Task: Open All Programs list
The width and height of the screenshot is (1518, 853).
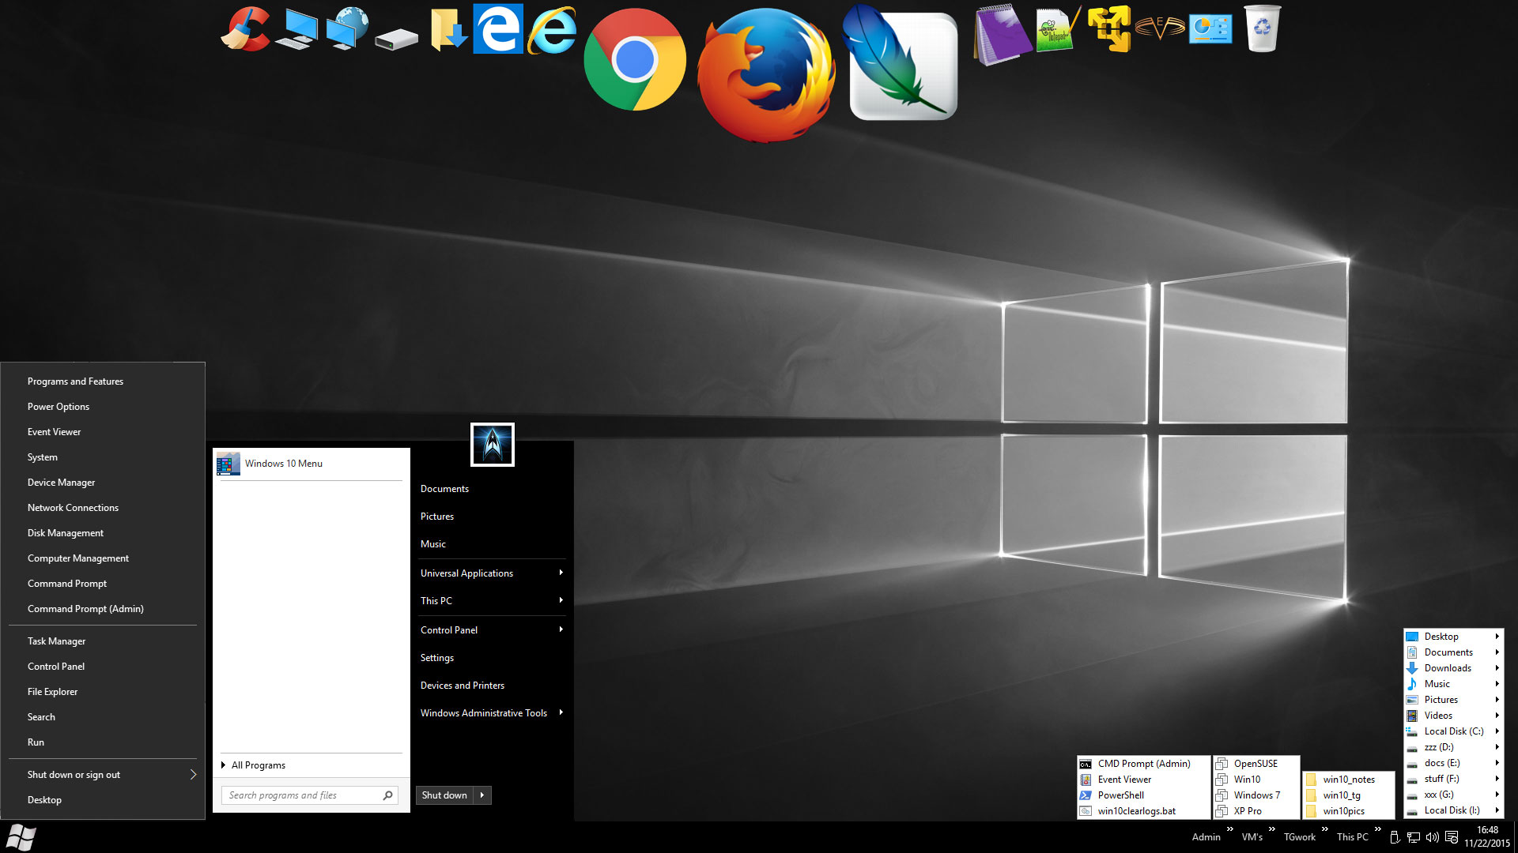Action: click(258, 765)
